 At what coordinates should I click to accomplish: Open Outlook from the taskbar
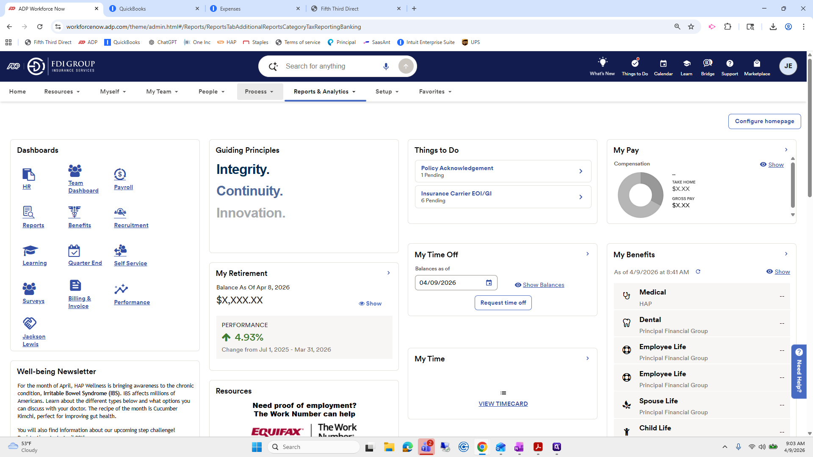[x=501, y=447]
